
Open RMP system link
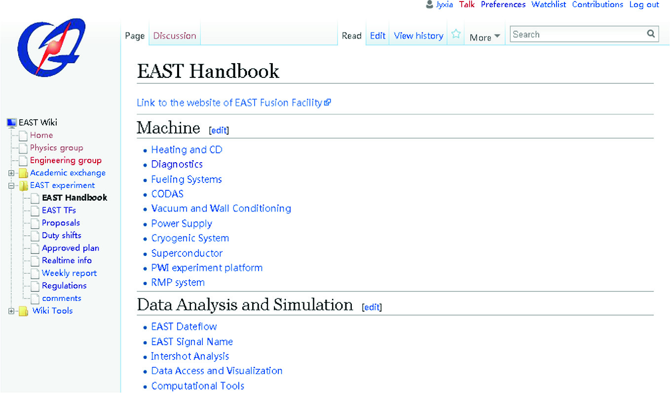pyautogui.click(x=178, y=283)
